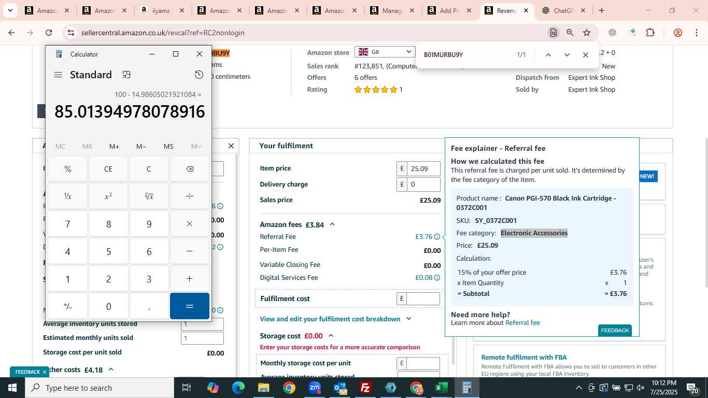Click Calculator plus/minus sign key
Image resolution: width=708 pixels, height=398 pixels.
click(68, 306)
